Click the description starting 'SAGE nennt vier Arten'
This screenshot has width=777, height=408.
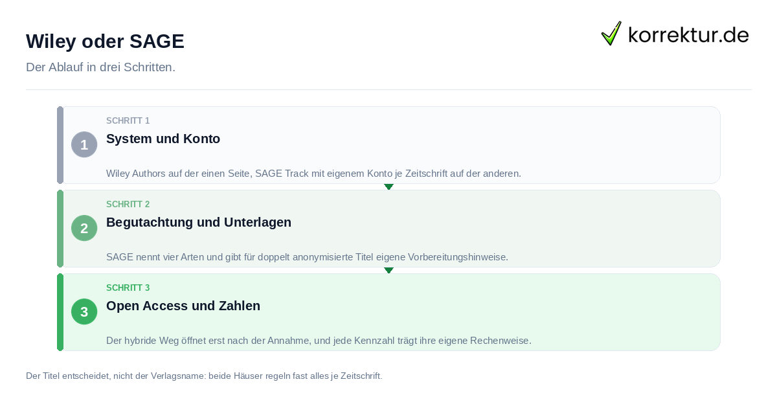click(x=307, y=257)
